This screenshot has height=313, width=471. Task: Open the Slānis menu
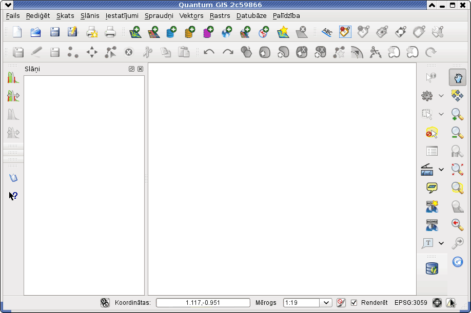click(x=90, y=15)
